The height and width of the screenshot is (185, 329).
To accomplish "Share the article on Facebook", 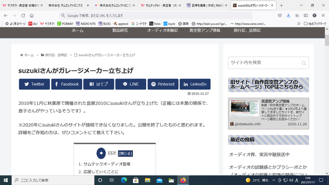I will (x=67, y=84).
